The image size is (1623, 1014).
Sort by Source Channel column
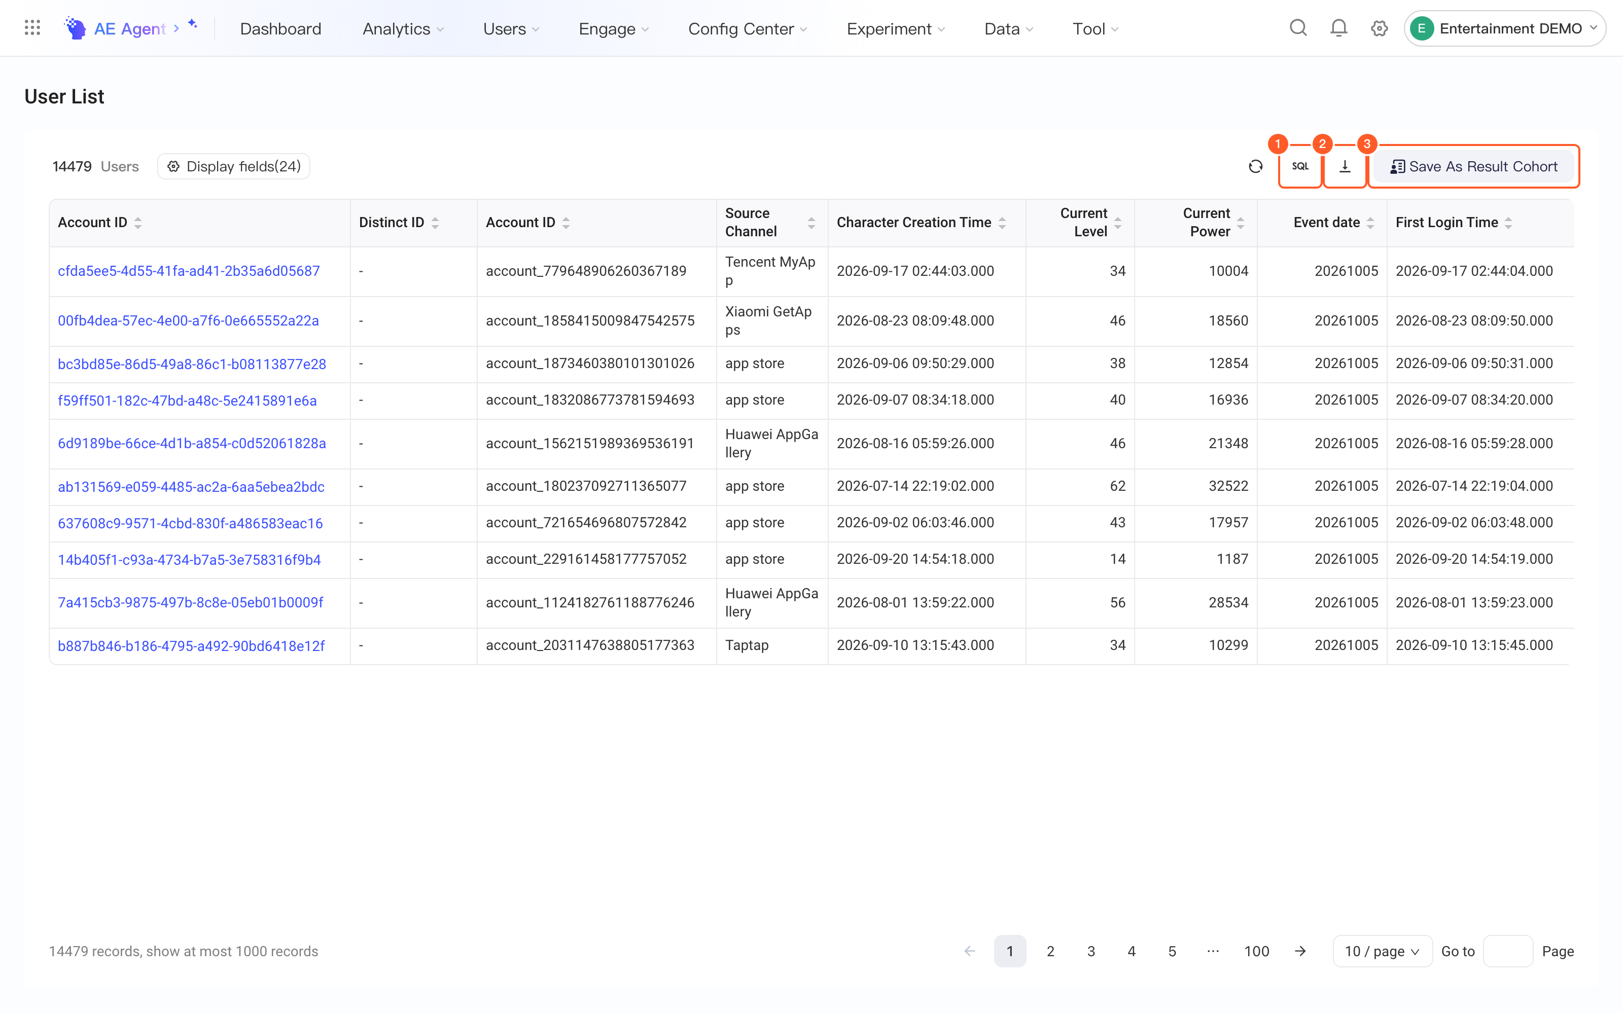pos(811,223)
